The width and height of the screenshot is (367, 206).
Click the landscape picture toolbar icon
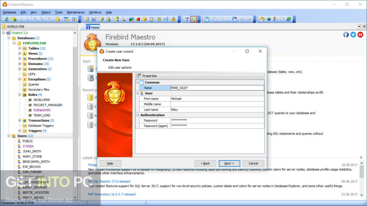[x=131, y=20]
